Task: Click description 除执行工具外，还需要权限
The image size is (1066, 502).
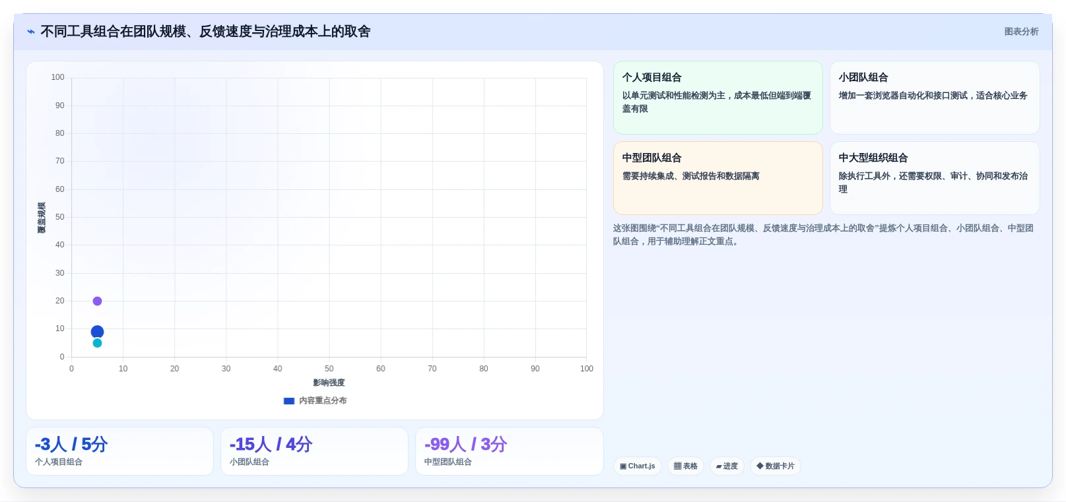Action: pyautogui.click(x=933, y=183)
